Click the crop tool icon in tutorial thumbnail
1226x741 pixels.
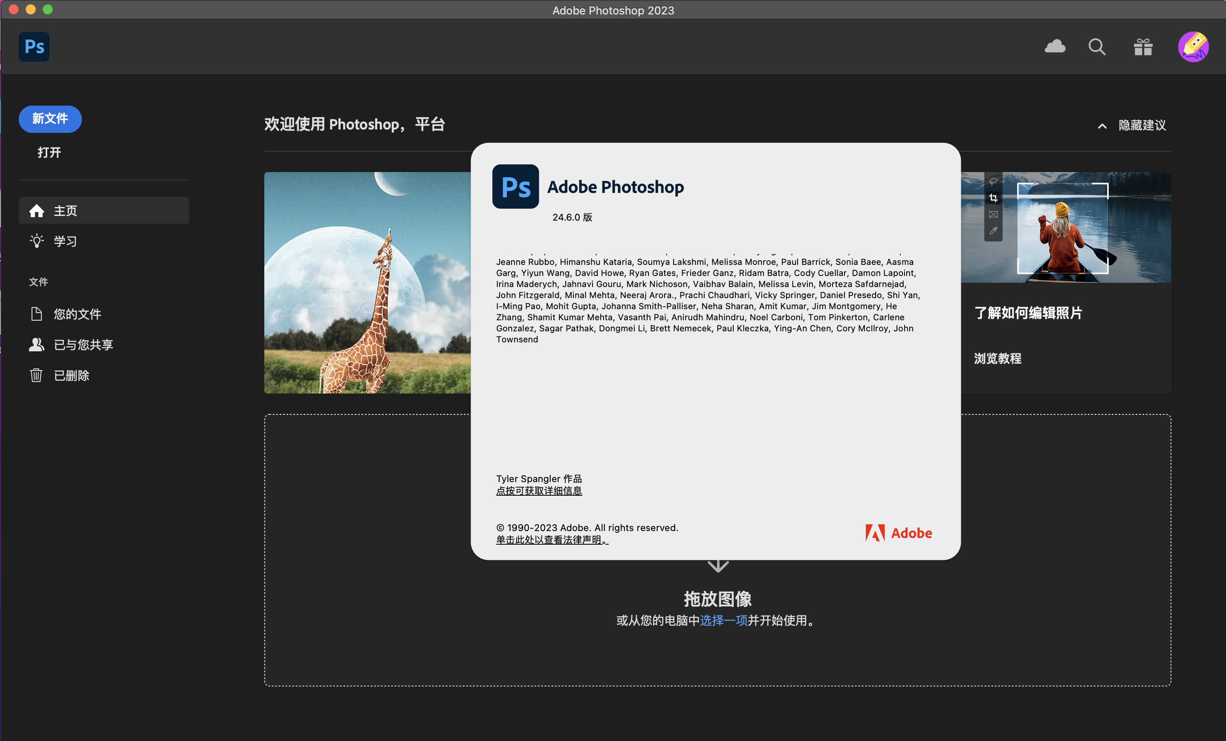point(993,198)
